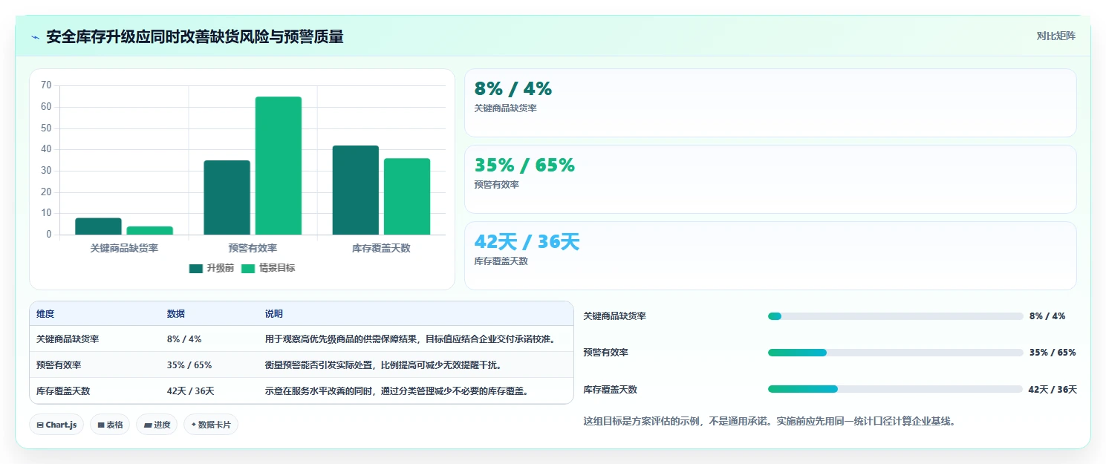The width and height of the screenshot is (1106, 464).
Task: Click the 预警有效率 caption in the middle card
Action: pos(497,185)
